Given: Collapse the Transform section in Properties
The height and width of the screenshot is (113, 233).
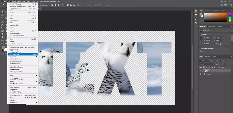Looking at the screenshot, I should 200,34.
